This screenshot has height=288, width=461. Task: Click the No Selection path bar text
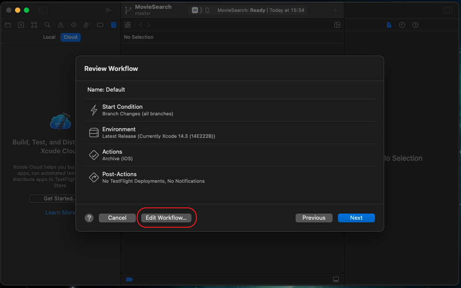click(139, 37)
